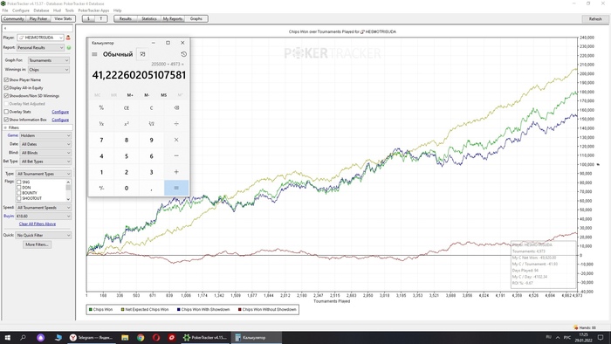This screenshot has height=344, width=611.
Task: Open the Blind All Blinds dropdown
Action: pyautogui.click(x=45, y=153)
